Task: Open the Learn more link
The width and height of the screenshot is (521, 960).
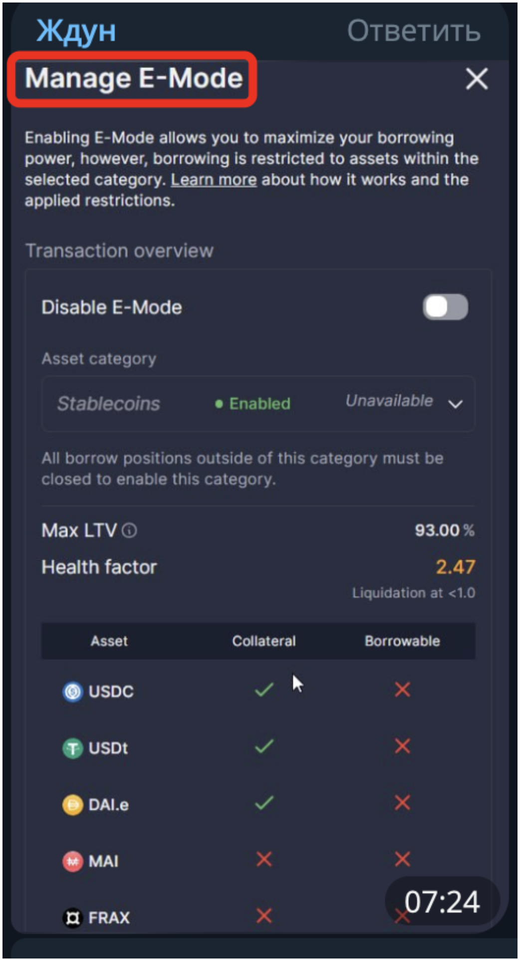Action: (214, 180)
